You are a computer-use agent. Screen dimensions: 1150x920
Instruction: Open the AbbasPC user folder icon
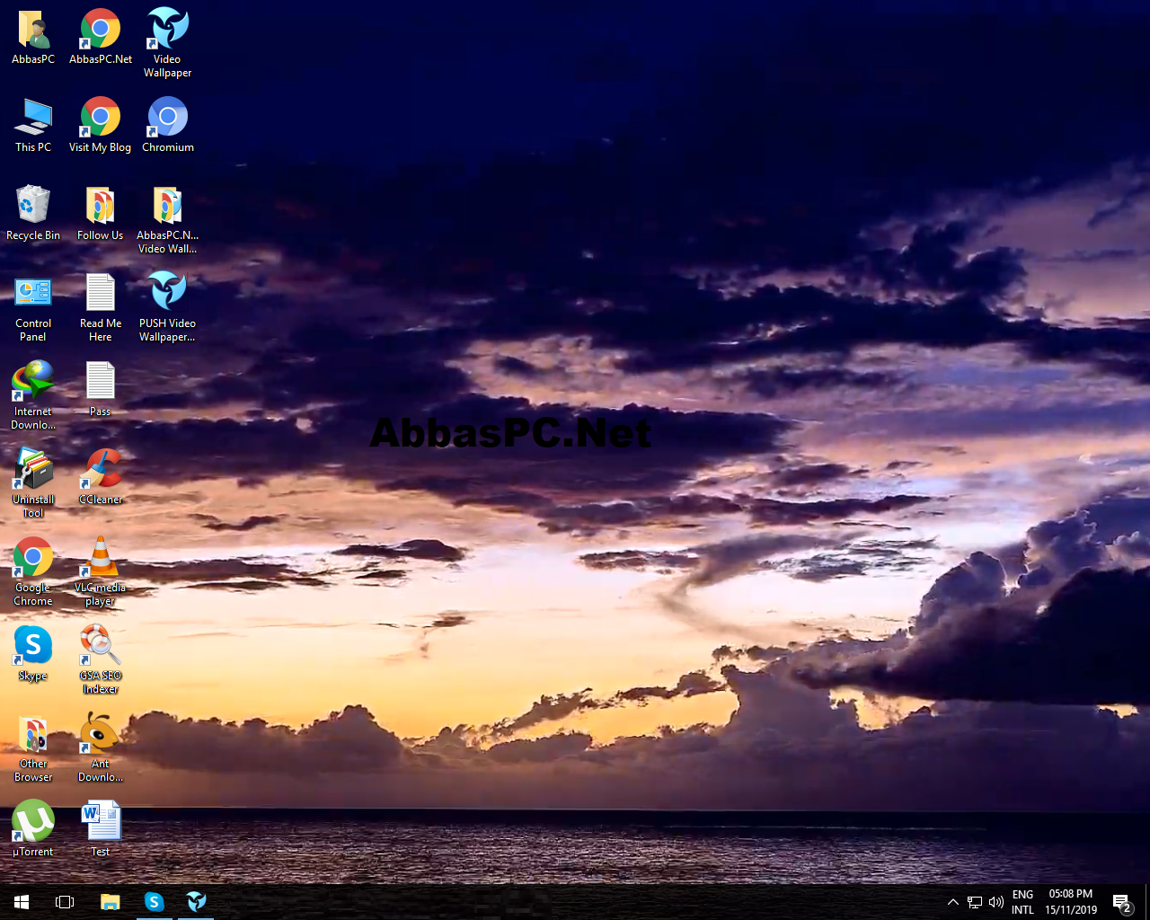click(x=33, y=37)
